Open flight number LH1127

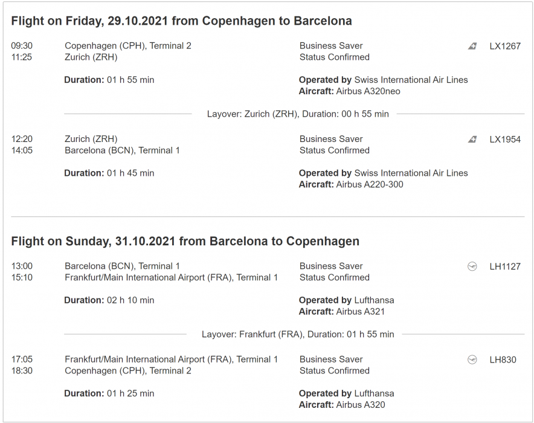coord(504,266)
